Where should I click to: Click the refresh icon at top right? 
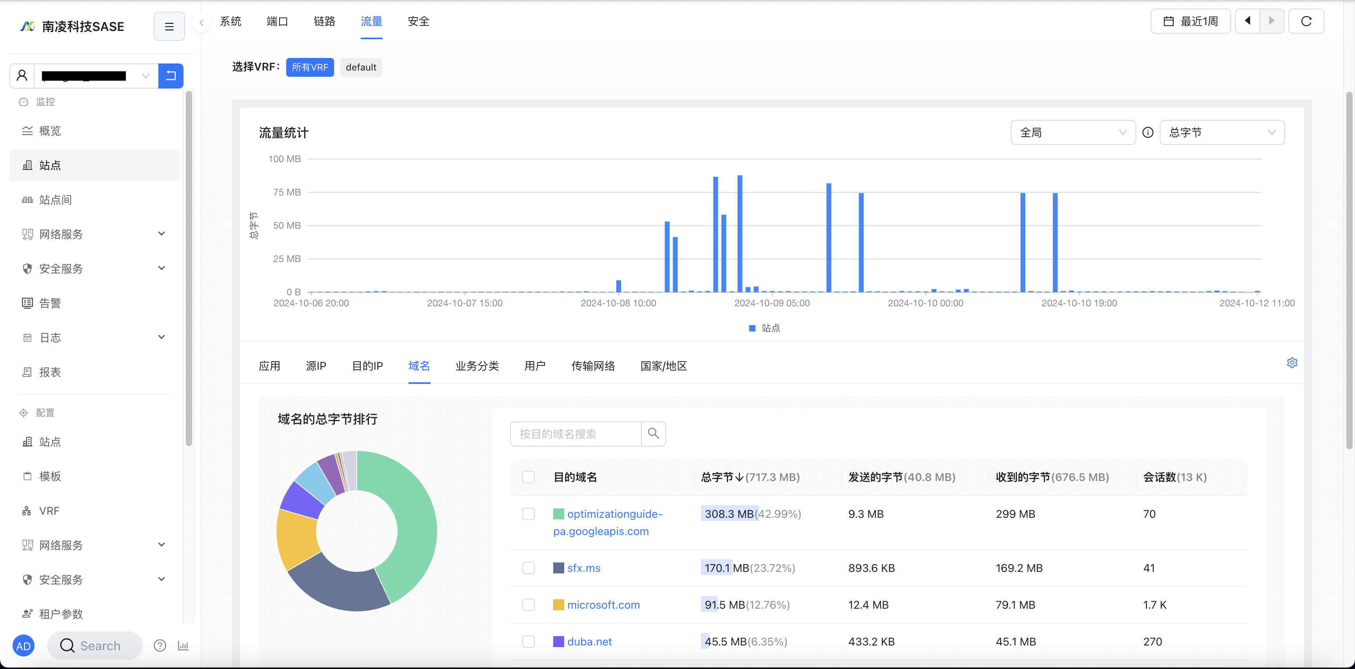[x=1306, y=21]
